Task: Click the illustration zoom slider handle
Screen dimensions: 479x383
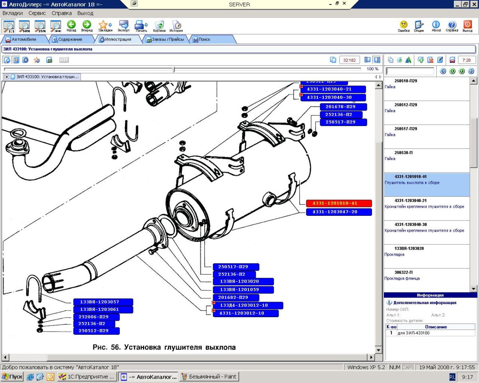Action: (x=174, y=69)
